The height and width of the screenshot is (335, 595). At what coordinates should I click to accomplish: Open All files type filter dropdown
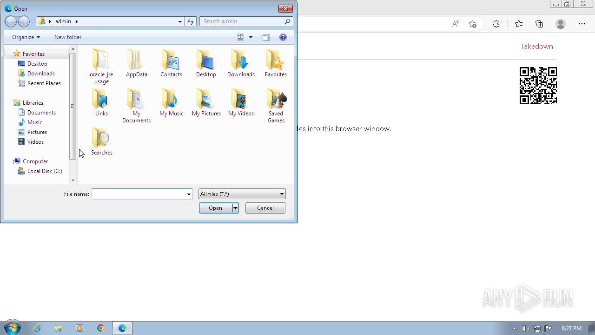coord(242,194)
